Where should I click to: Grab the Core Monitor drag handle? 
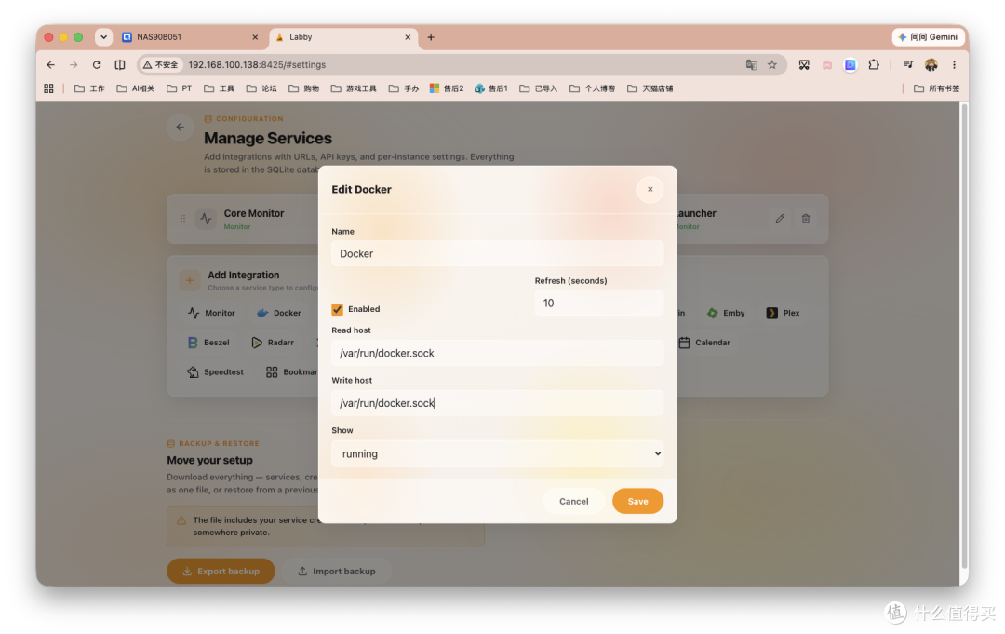click(182, 219)
